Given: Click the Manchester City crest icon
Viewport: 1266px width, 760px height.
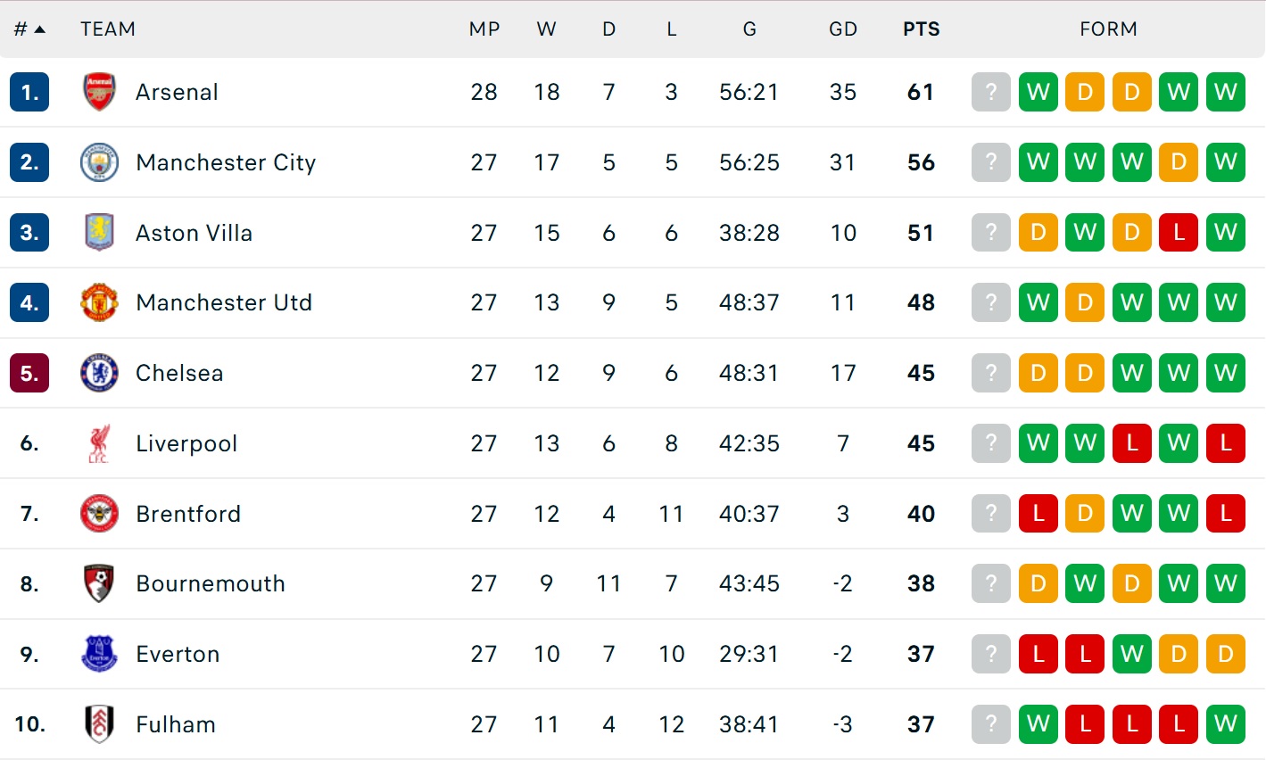Looking at the screenshot, I should [x=99, y=162].
